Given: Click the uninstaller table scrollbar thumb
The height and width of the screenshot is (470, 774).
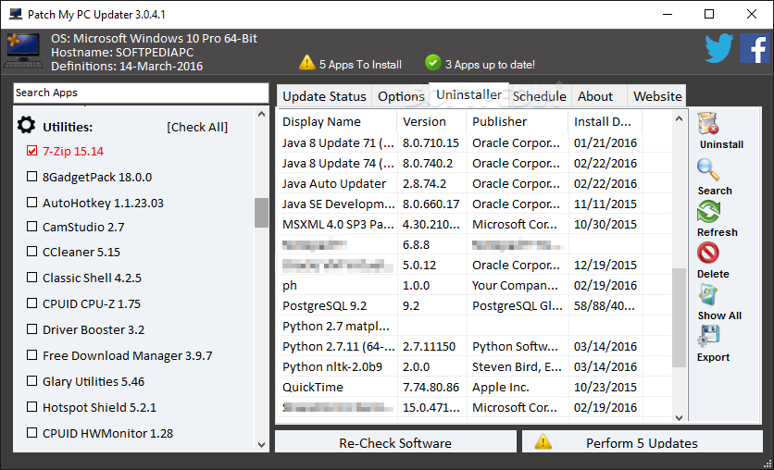Looking at the screenshot, I should [x=680, y=317].
